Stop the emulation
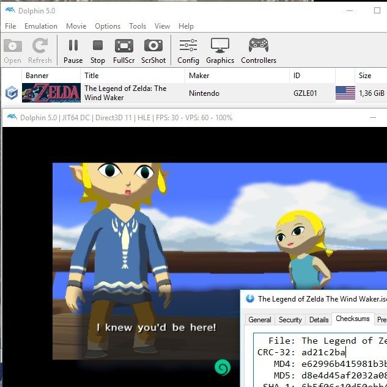Image resolution: width=387 pixels, height=387 pixels. click(x=98, y=50)
